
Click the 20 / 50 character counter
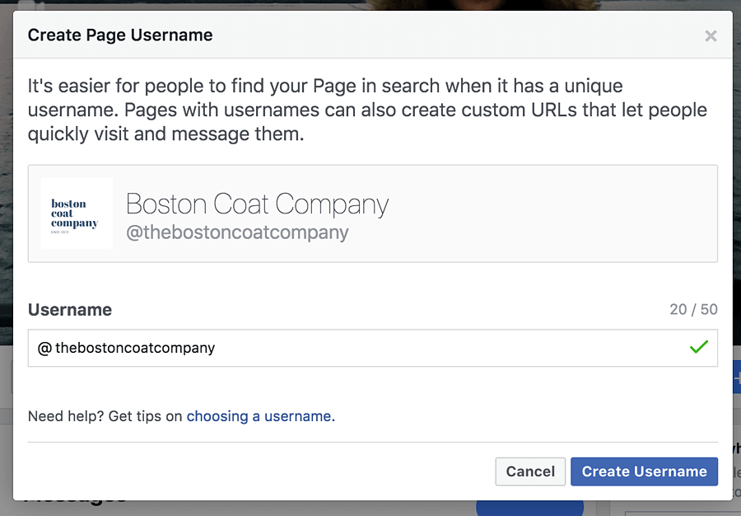tap(693, 310)
